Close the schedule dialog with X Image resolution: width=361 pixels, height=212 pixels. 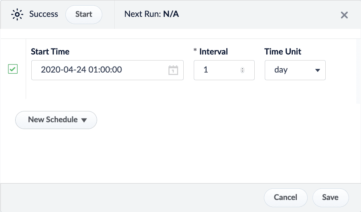click(x=344, y=15)
